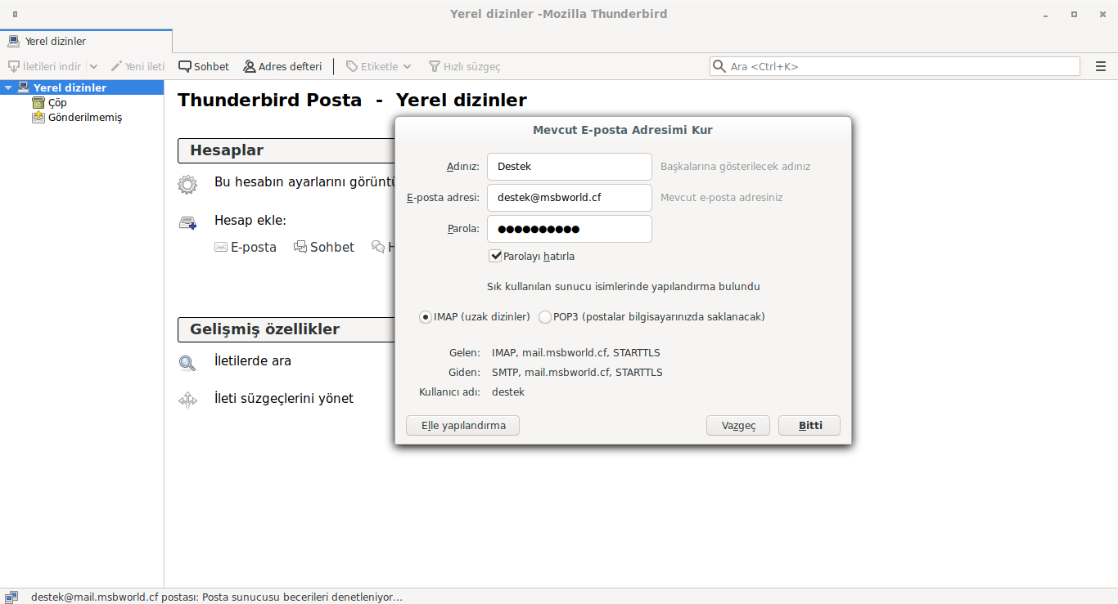Click the Gelişmiş özellikler section header
Screen dimensions: 1118x604
click(264, 329)
